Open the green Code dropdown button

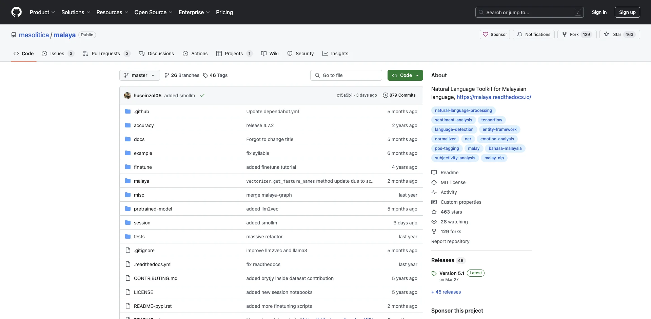[x=405, y=75]
